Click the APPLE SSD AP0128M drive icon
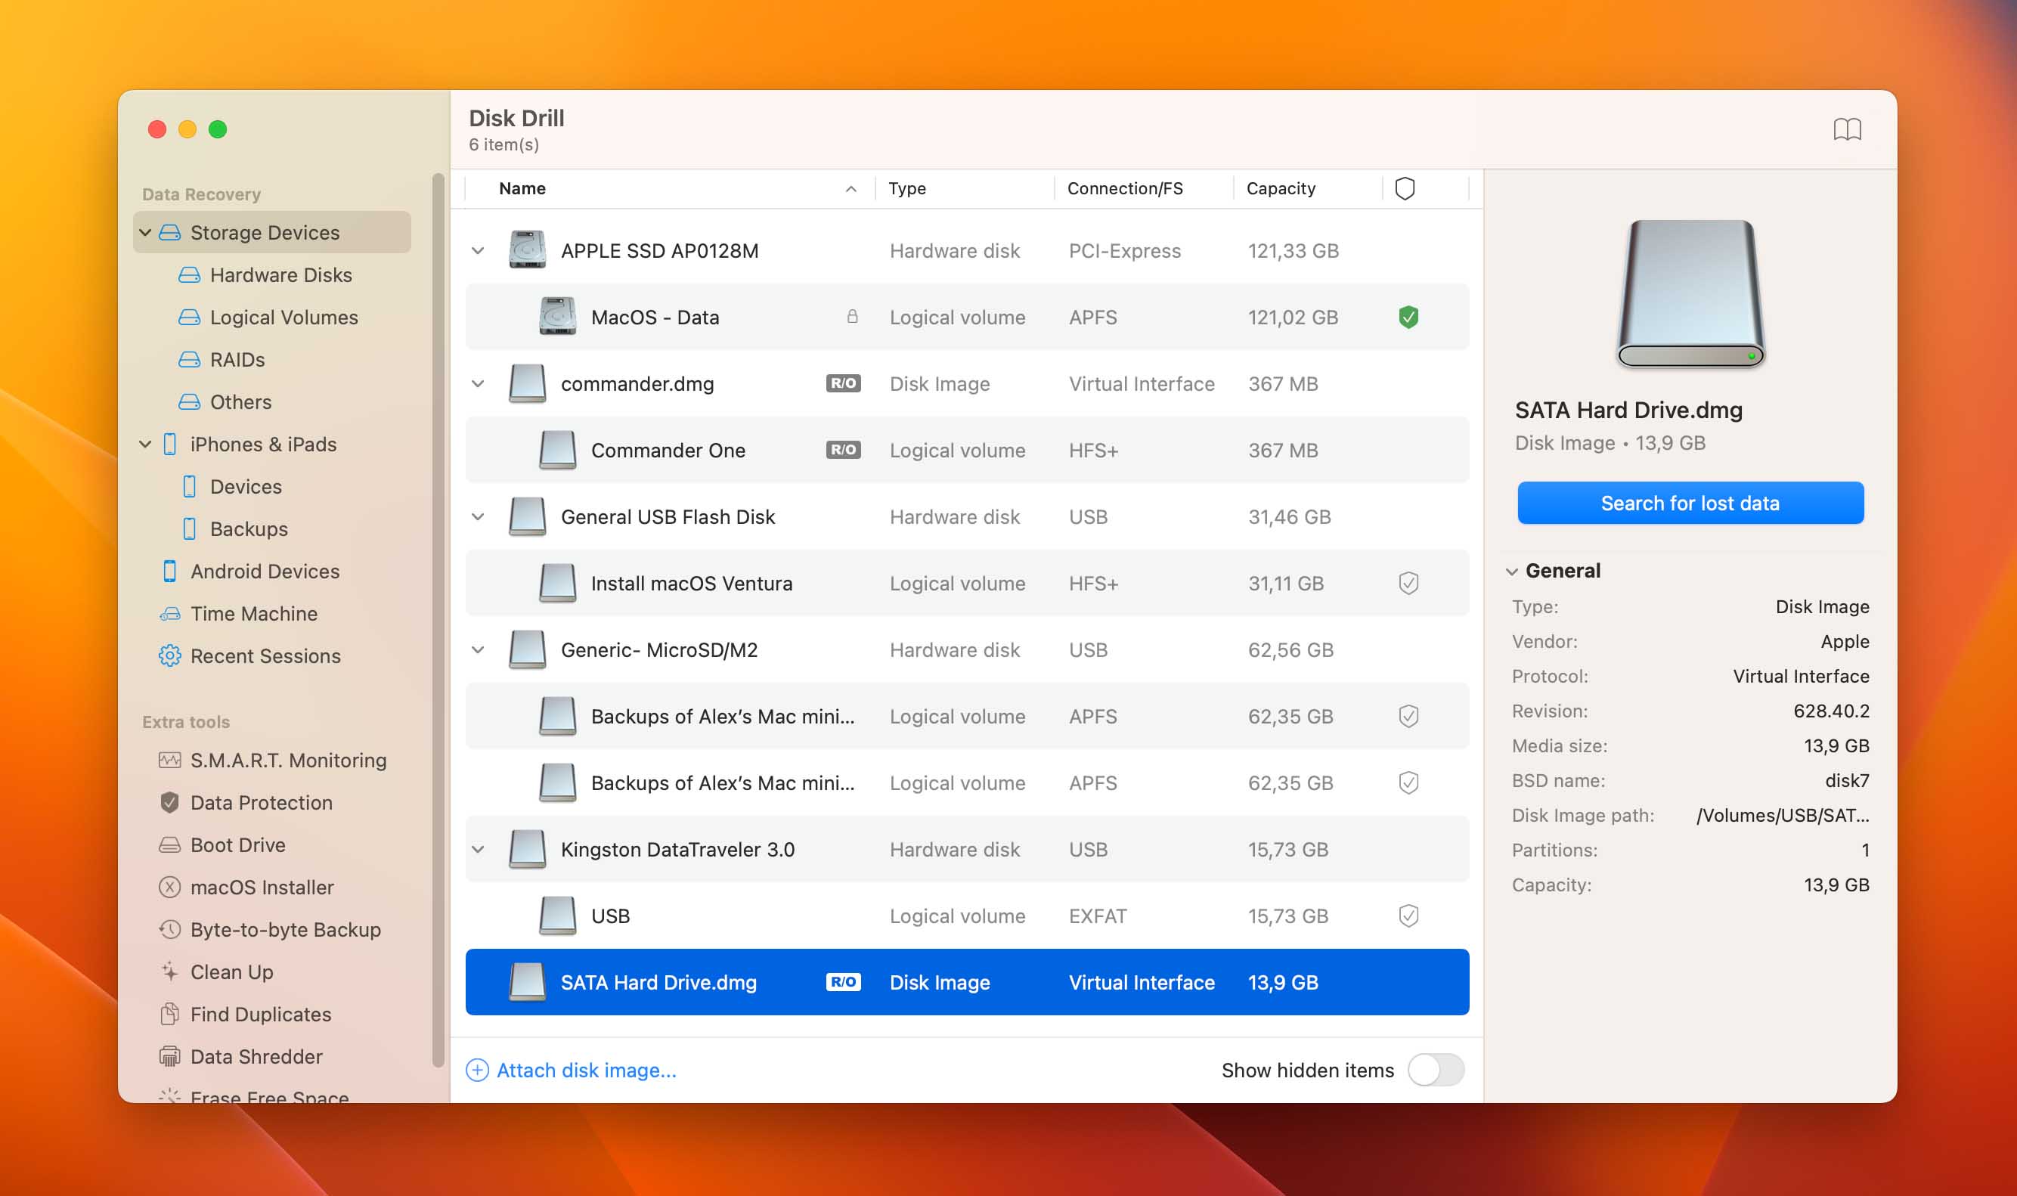2017x1196 pixels. point(527,251)
